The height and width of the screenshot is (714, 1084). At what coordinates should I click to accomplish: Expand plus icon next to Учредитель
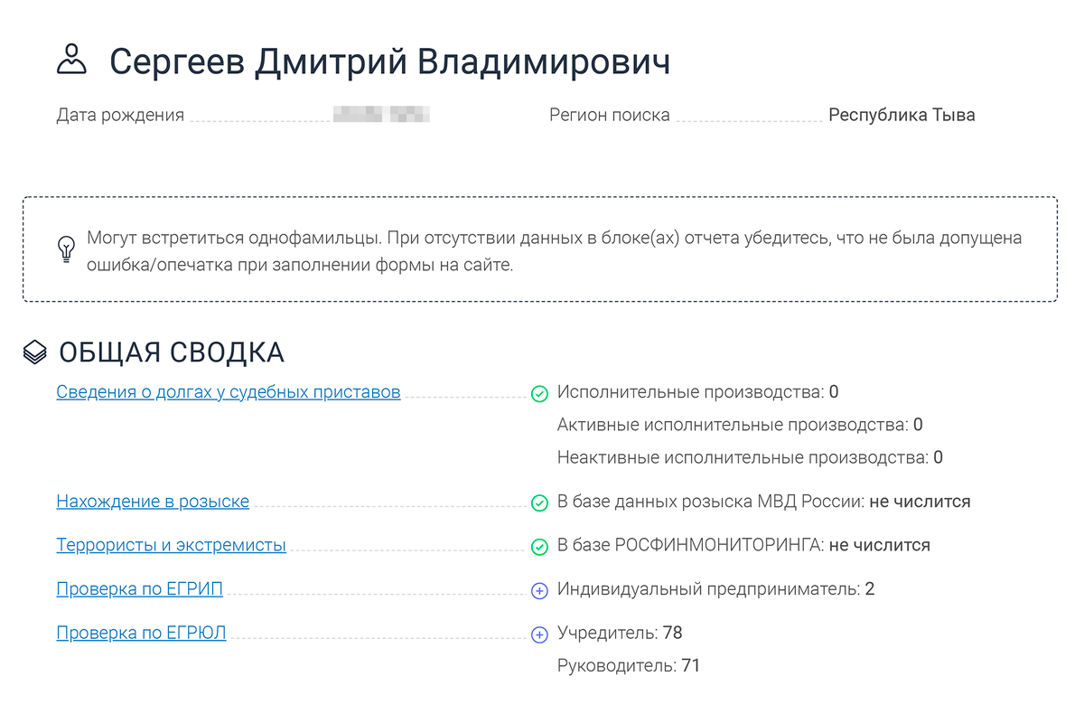click(539, 634)
